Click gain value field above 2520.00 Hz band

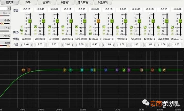tap(67, 9)
